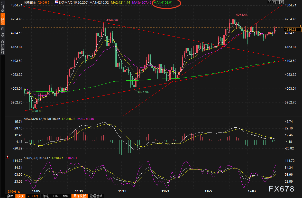
Task: Select the 指标 tab in bottom bar
Action: 10,196
